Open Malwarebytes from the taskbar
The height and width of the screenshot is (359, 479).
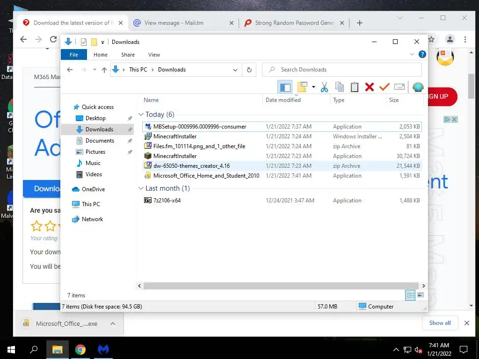point(103,350)
